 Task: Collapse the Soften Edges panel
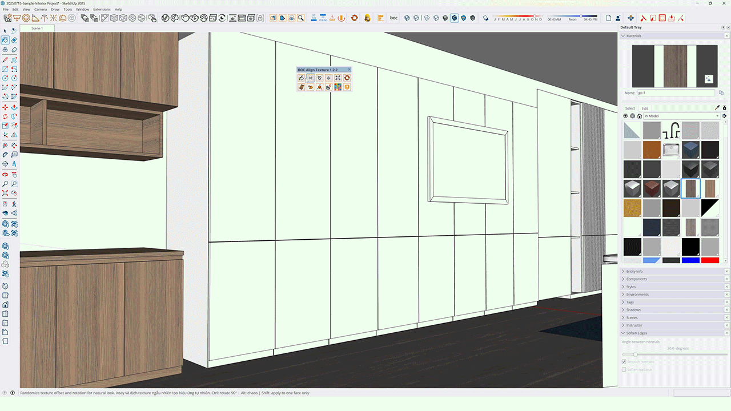623,333
